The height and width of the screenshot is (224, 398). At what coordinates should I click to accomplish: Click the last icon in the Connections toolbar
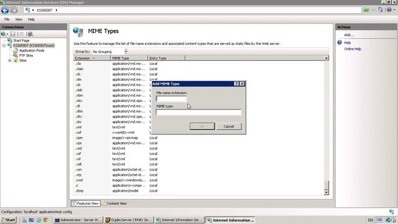tap(30, 34)
